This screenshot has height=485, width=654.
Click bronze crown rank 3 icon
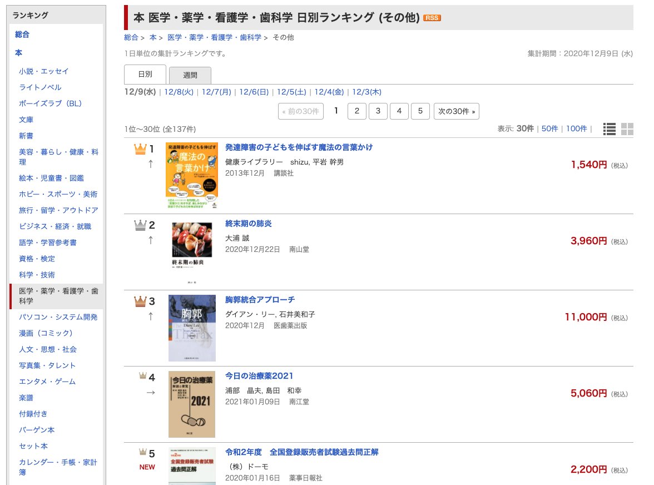[x=140, y=301]
